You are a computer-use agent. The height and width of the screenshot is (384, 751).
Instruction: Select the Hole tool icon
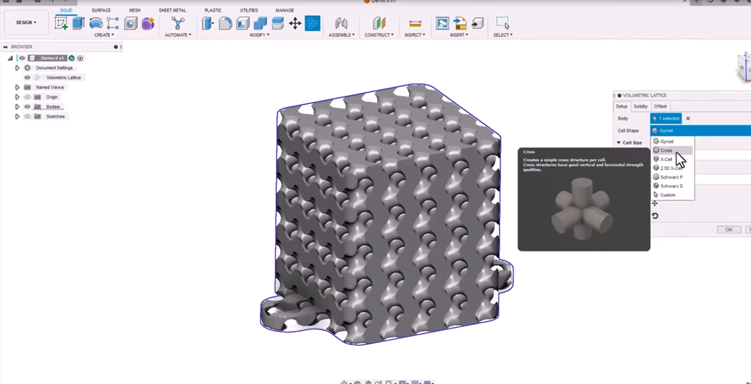[x=131, y=23]
